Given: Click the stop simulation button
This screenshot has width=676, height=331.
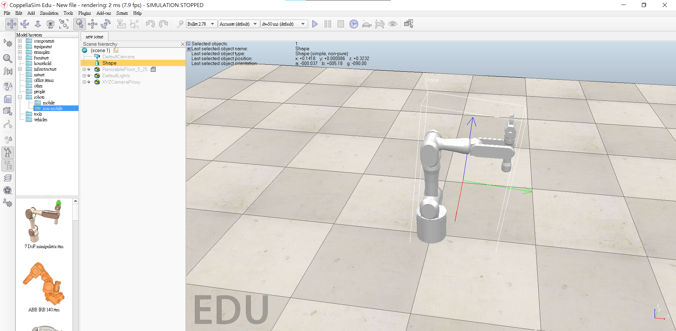Looking at the screenshot, I should coord(341,24).
